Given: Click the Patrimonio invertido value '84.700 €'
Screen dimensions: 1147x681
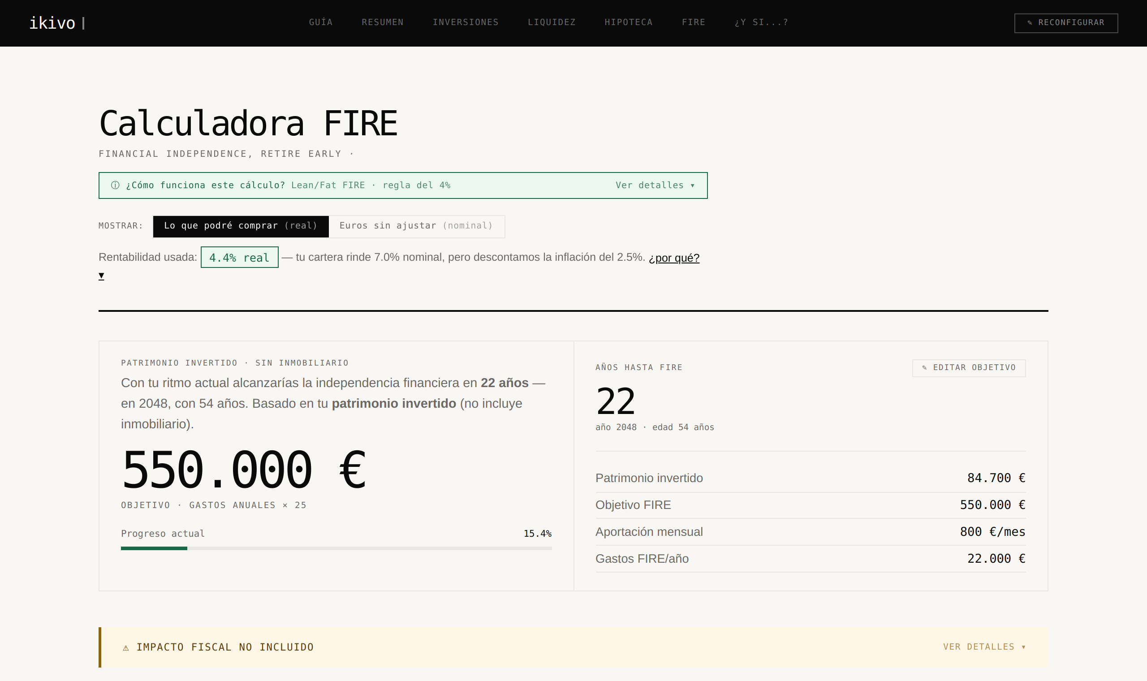Looking at the screenshot, I should coord(996,478).
